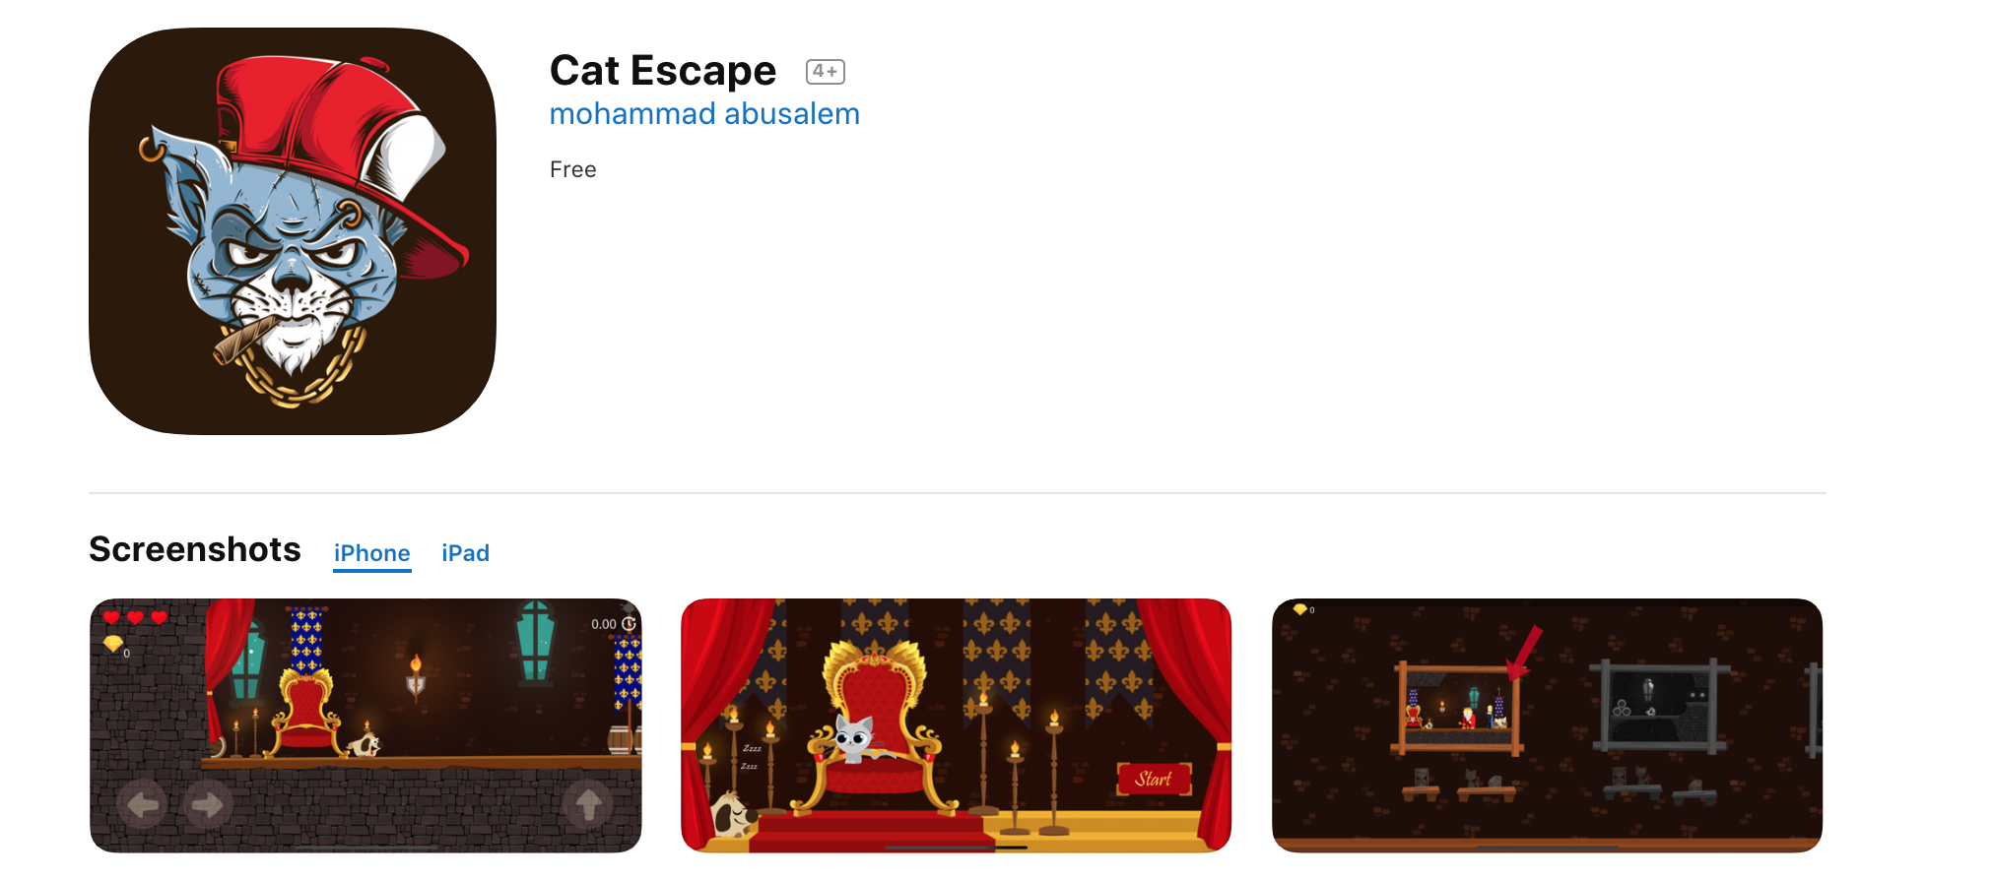Open the level select screenshot with red arrow

tap(1547, 725)
